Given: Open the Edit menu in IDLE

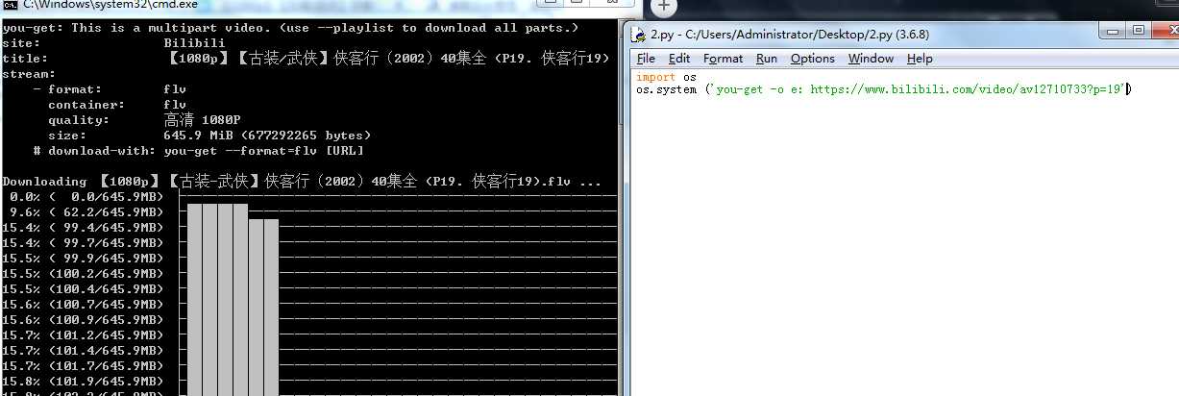Looking at the screenshot, I should [679, 59].
